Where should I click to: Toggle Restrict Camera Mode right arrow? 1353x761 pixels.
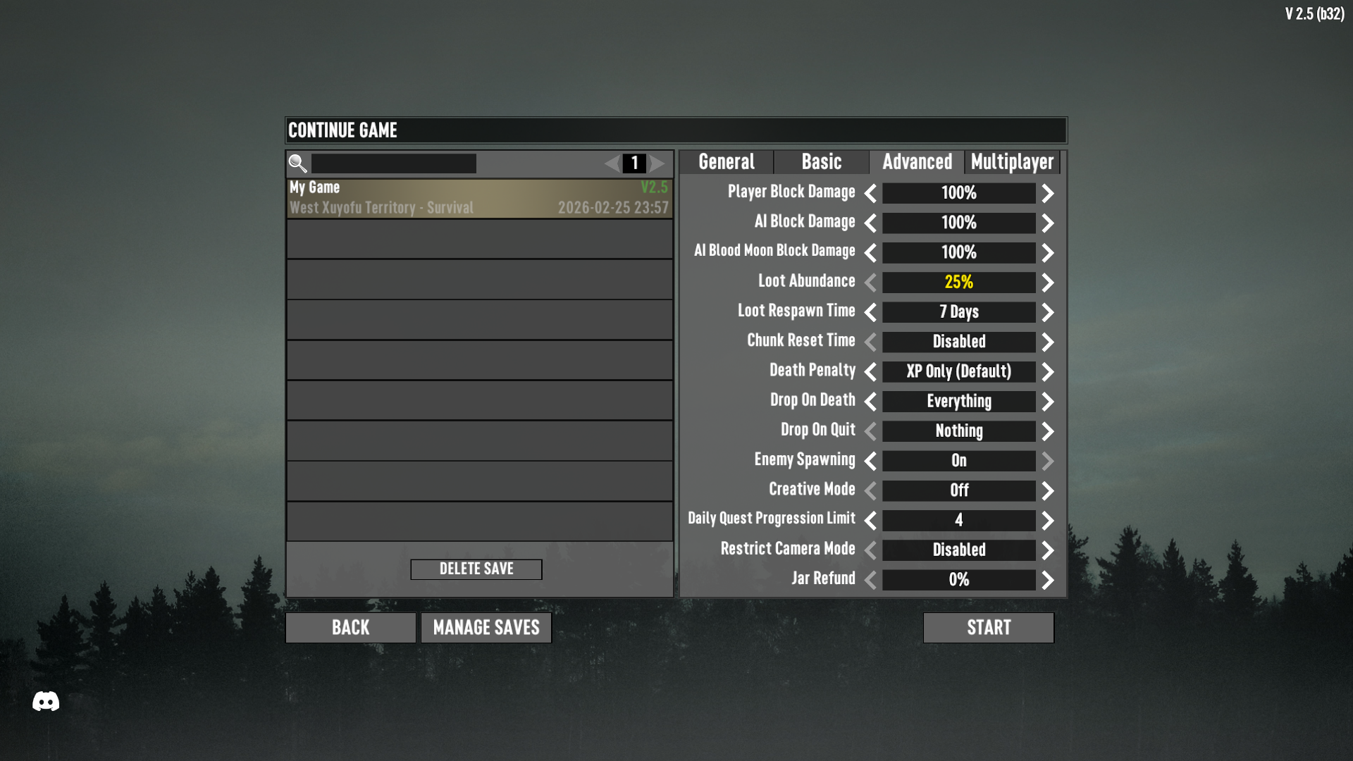[1048, 550]
